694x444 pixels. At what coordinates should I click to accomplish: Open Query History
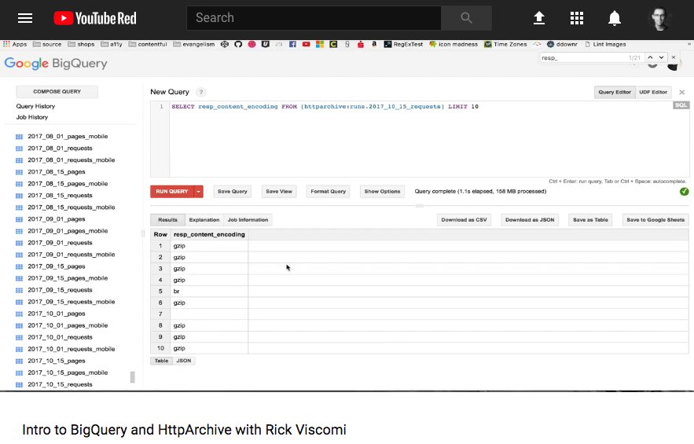coord(35,106)
